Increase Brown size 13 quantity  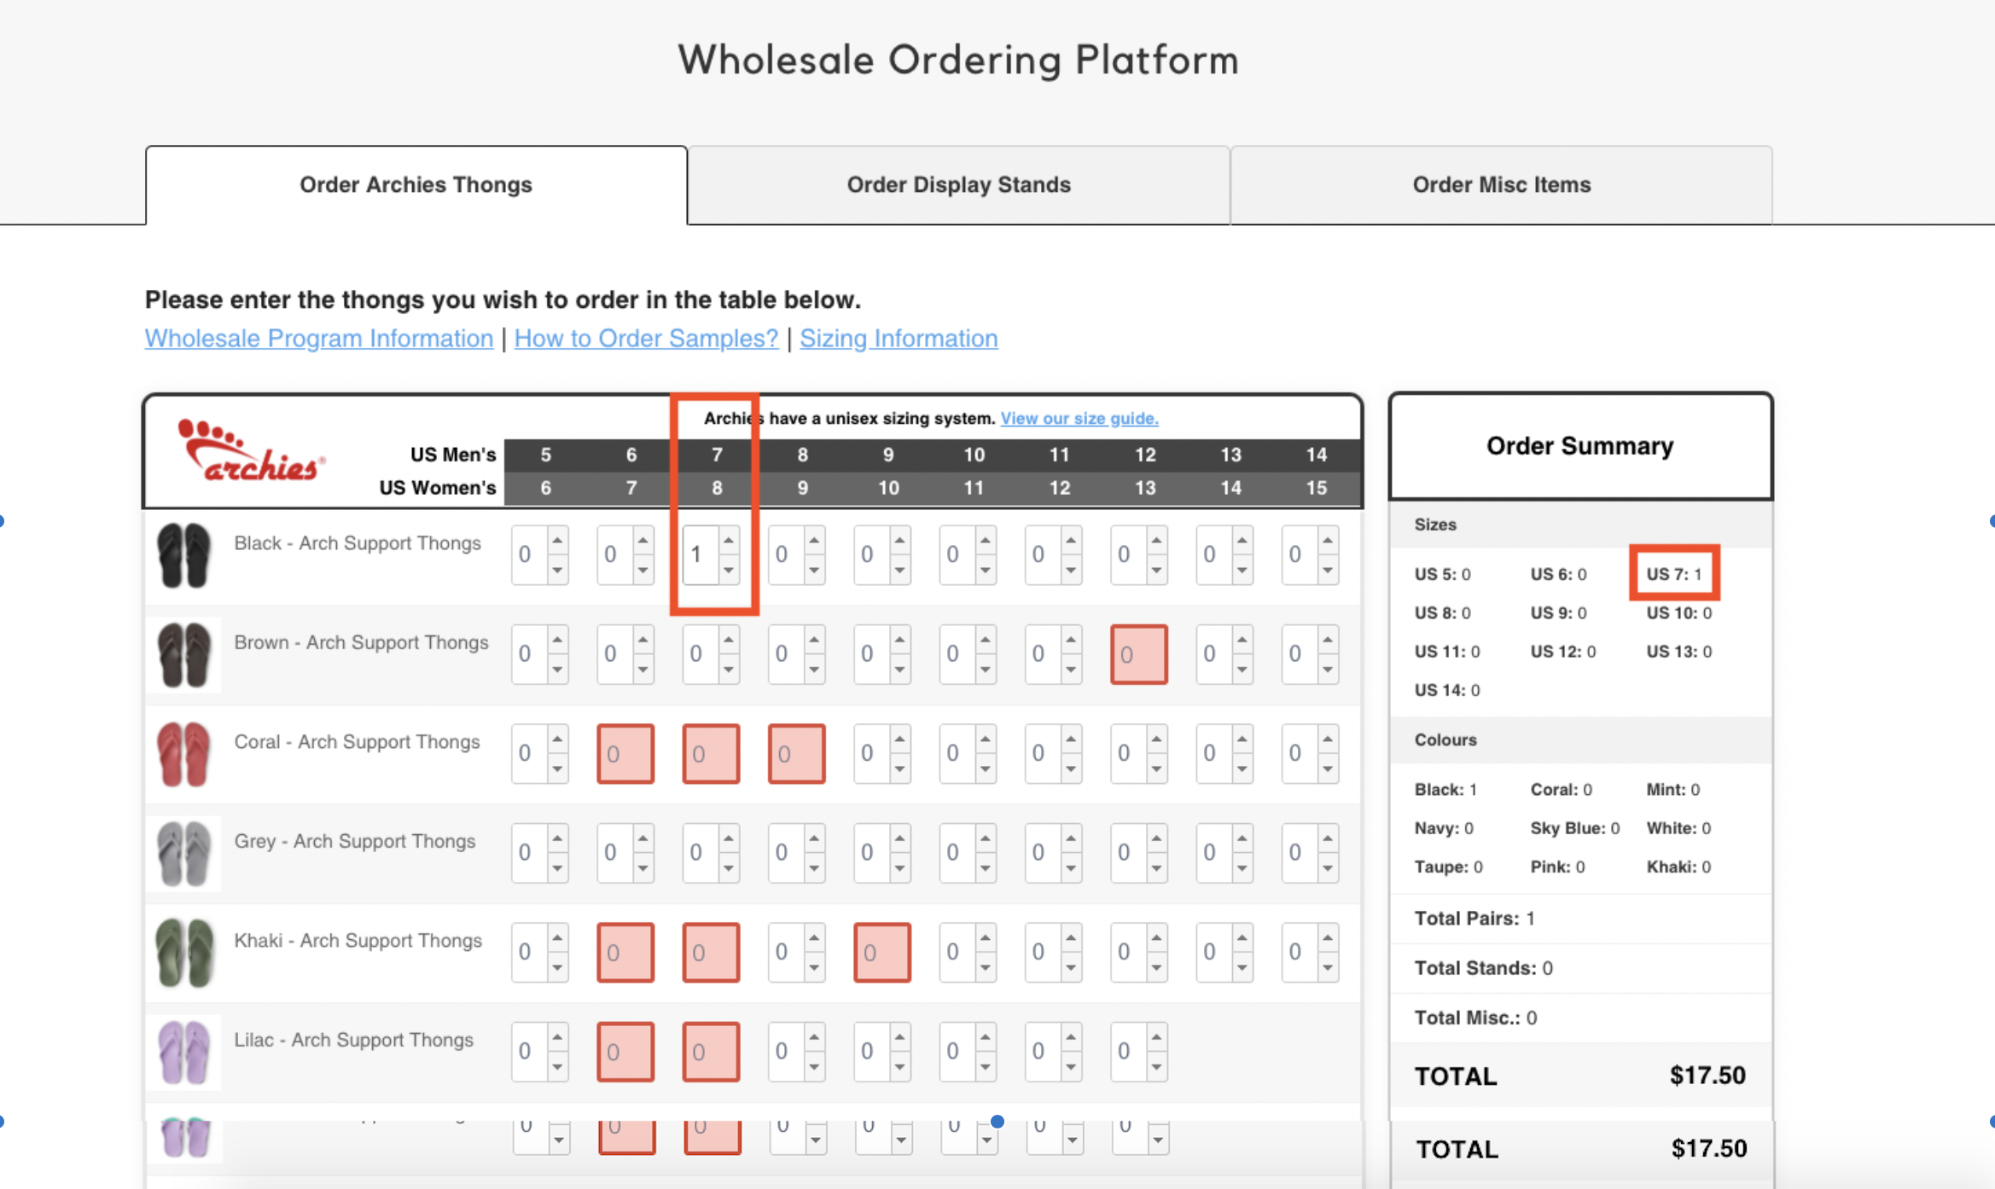1242,639
